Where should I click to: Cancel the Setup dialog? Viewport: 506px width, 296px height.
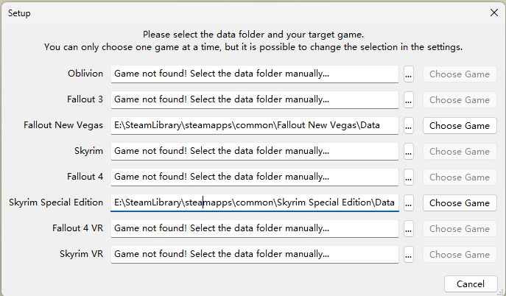[x=470, y=283]
